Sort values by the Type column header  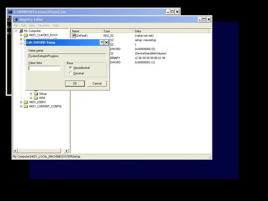[x=118, y=31]
